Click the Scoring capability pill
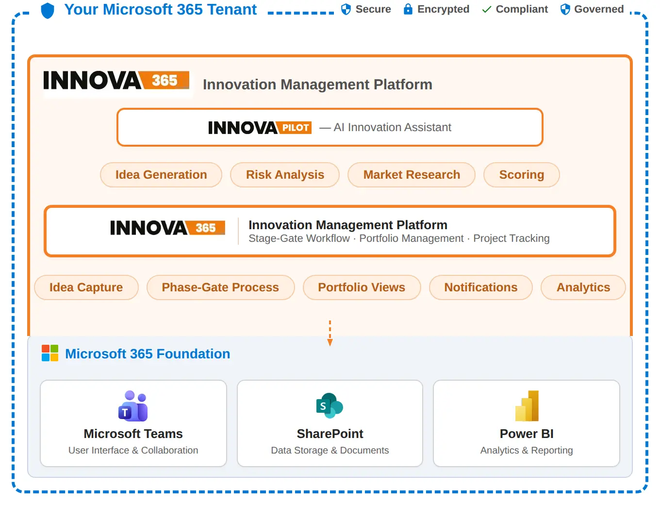This screenshot has width=660, height=505. coord(522,175)
